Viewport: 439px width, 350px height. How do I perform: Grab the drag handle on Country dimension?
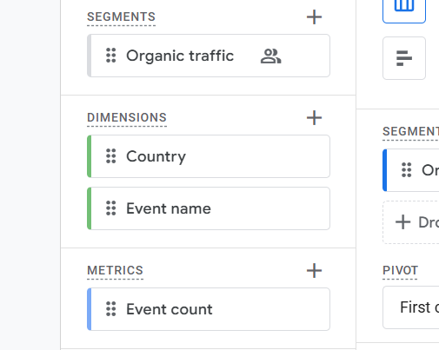tap(111, 156)
